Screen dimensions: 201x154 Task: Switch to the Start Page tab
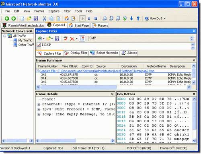tap(79, 25)
